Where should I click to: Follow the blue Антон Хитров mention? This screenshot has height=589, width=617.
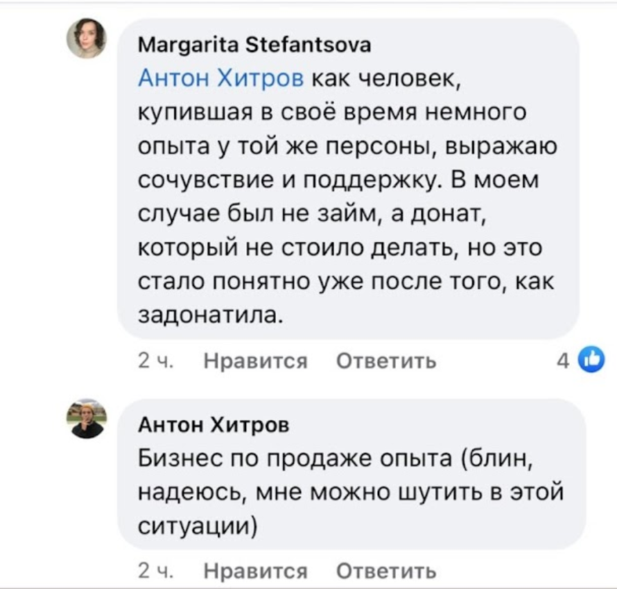tap(221, 78)
